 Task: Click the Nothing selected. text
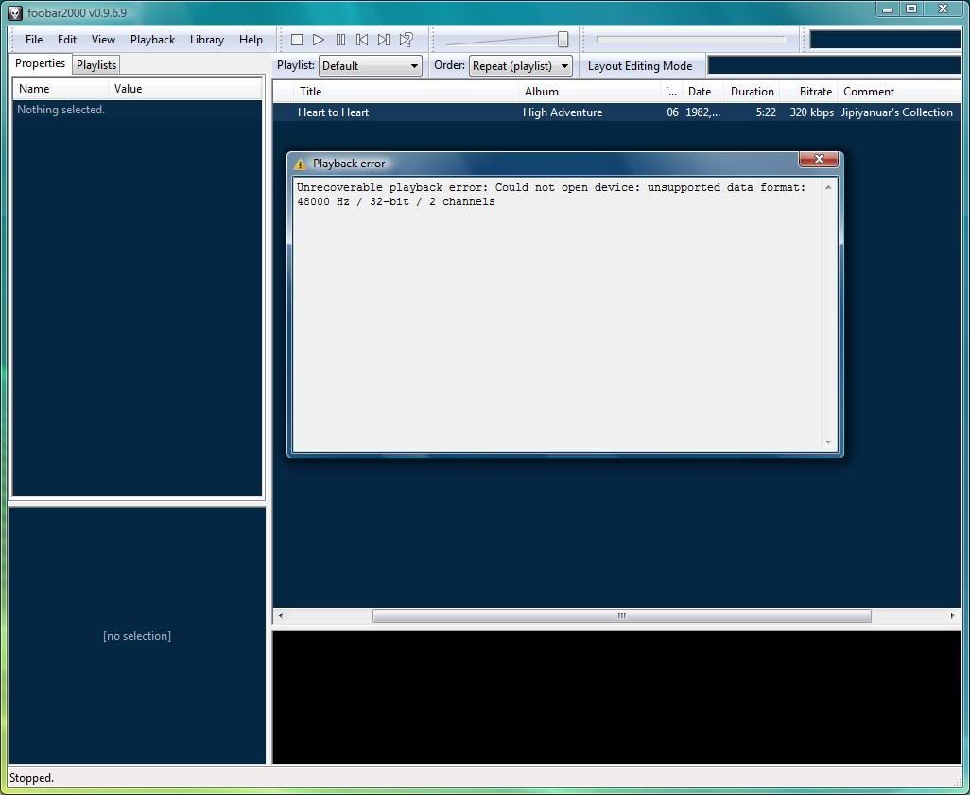(x=61, y=110)
